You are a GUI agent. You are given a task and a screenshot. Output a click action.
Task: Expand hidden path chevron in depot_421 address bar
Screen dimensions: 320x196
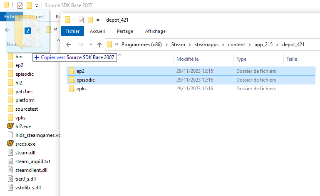coord(117,45)
